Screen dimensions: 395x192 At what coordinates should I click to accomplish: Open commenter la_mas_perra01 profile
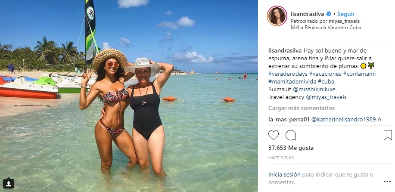[289, 120]
